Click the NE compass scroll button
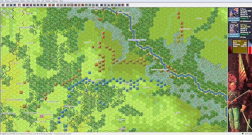 [x=11, y=12]
